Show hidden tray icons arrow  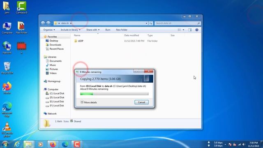pyautogui.click(x=225, y=144)
